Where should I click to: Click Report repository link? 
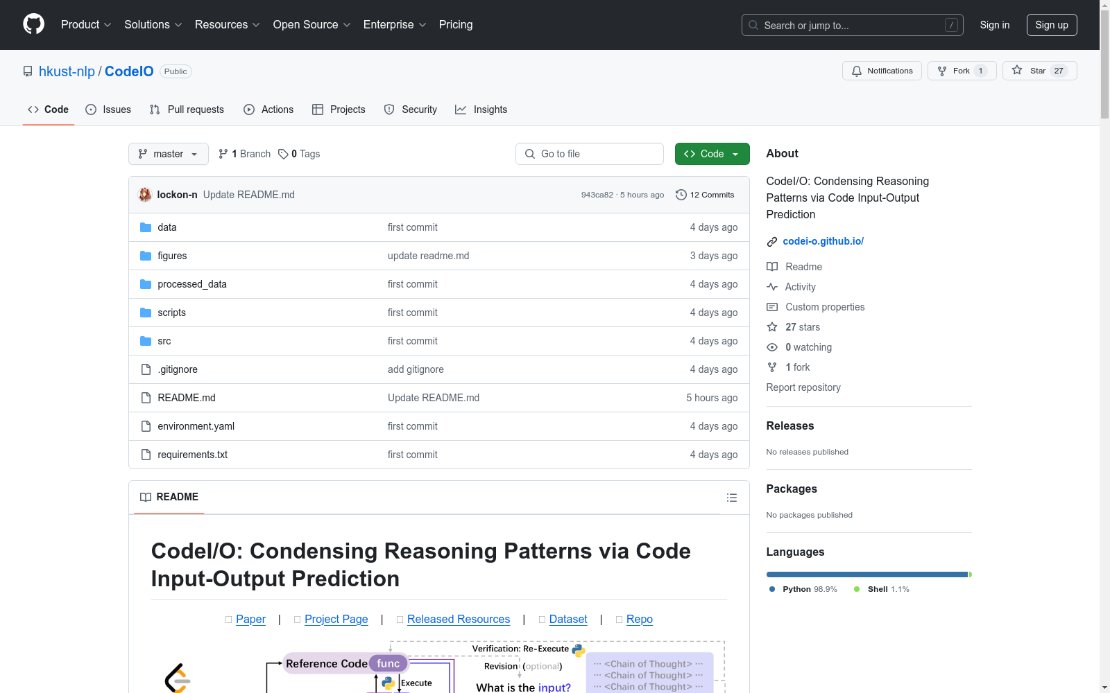803,387
